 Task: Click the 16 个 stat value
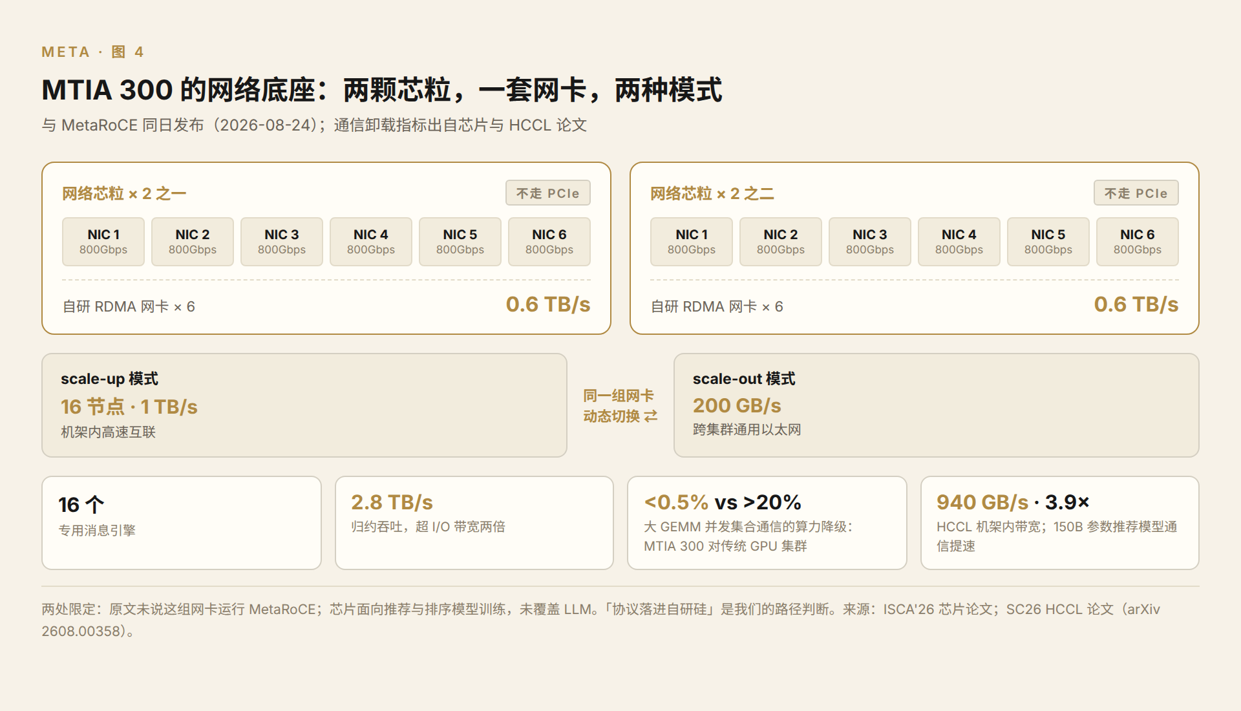[81, 504]
